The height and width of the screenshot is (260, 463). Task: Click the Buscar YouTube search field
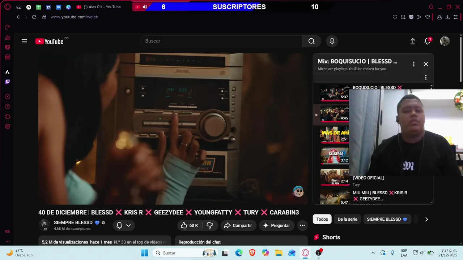221,41
